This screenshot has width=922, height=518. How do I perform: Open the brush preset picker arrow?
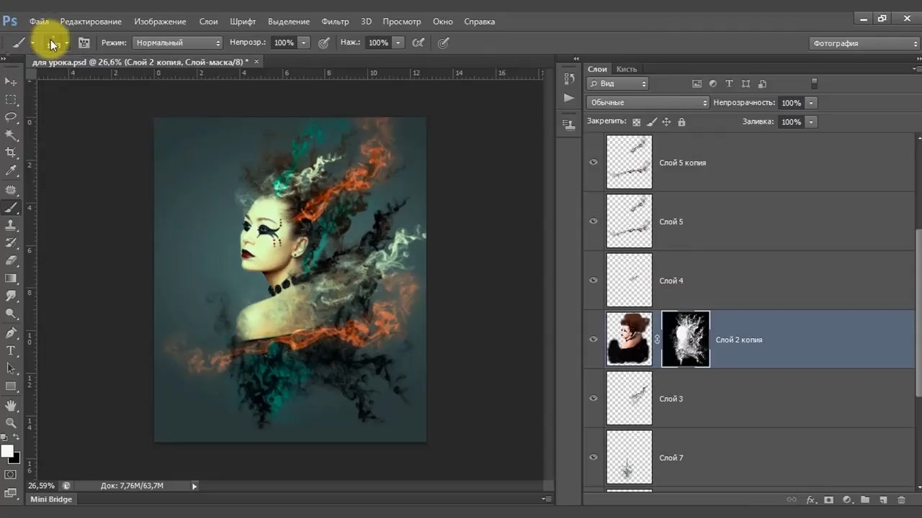[66, 43]
